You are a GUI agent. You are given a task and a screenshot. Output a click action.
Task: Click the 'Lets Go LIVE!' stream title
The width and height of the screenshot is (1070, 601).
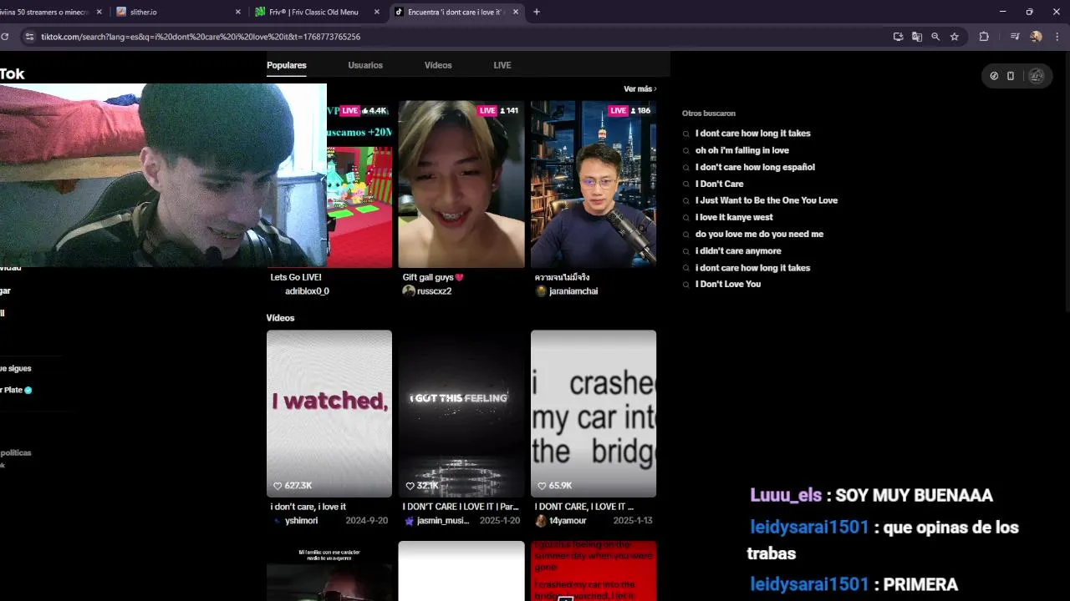296,277
